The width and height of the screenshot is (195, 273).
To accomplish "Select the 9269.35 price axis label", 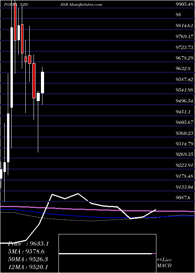I will pos(184,154).
